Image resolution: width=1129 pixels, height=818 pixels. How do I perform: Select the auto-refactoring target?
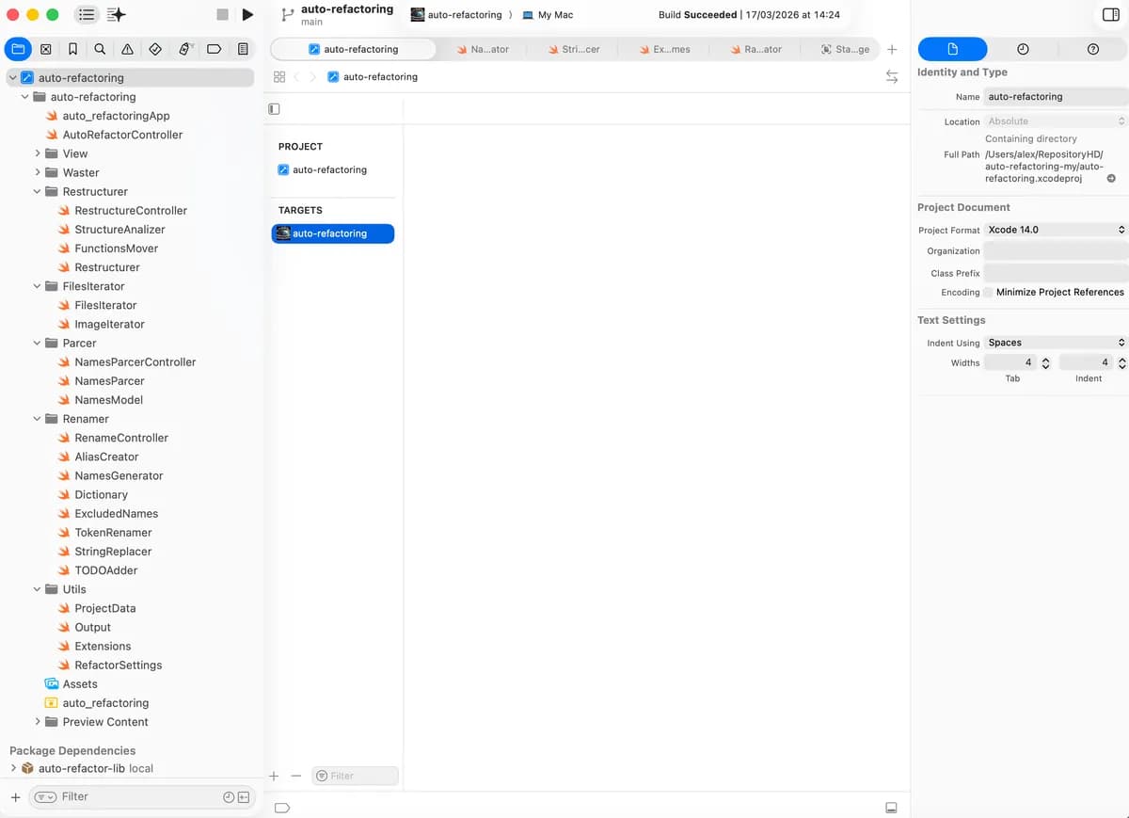point(333,233)
